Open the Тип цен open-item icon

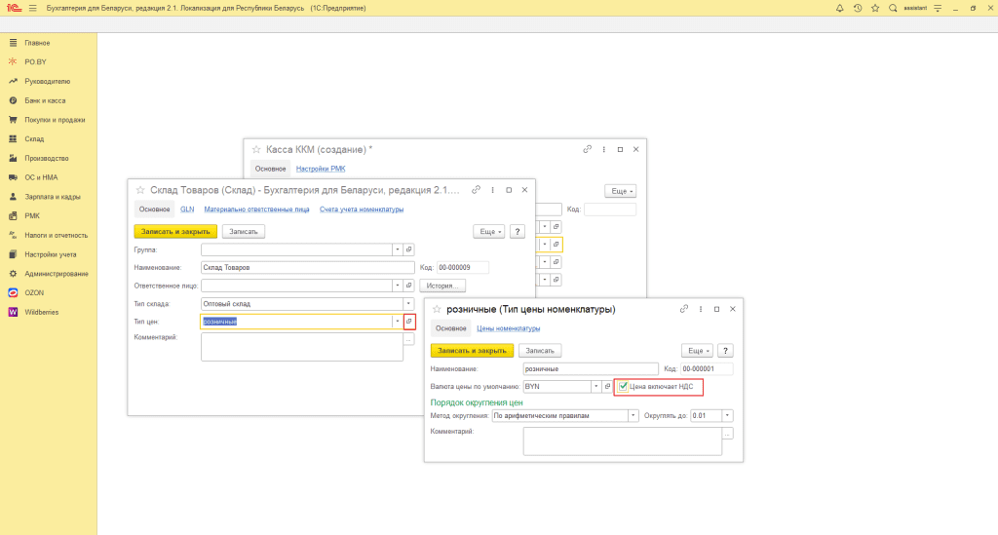[x=409, y=322]
